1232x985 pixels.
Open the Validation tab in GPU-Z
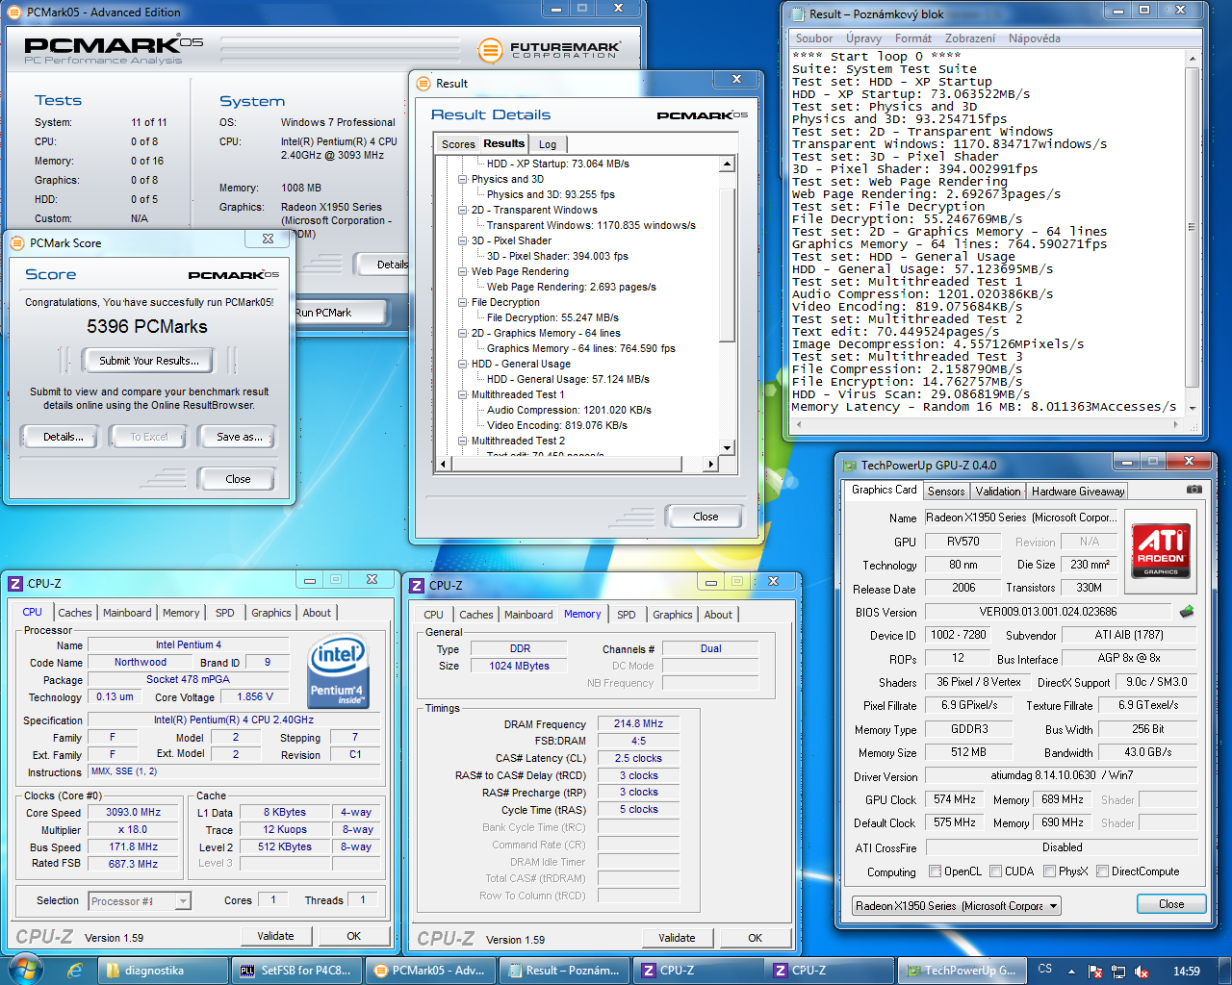tap(998, 492)
